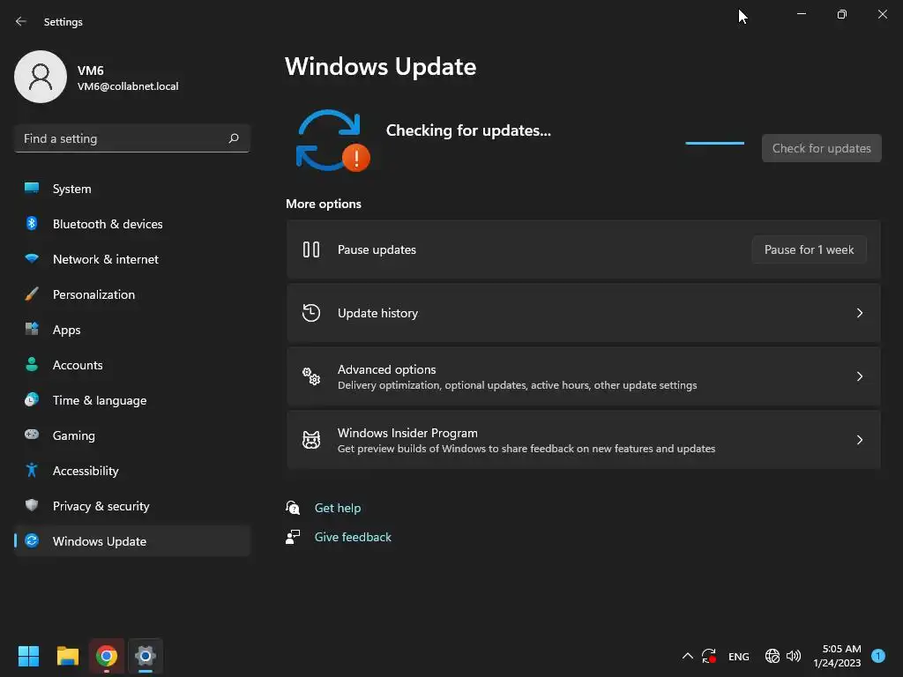
Task: Click the Accessibility person icon
Action: [x=32, y=471]
